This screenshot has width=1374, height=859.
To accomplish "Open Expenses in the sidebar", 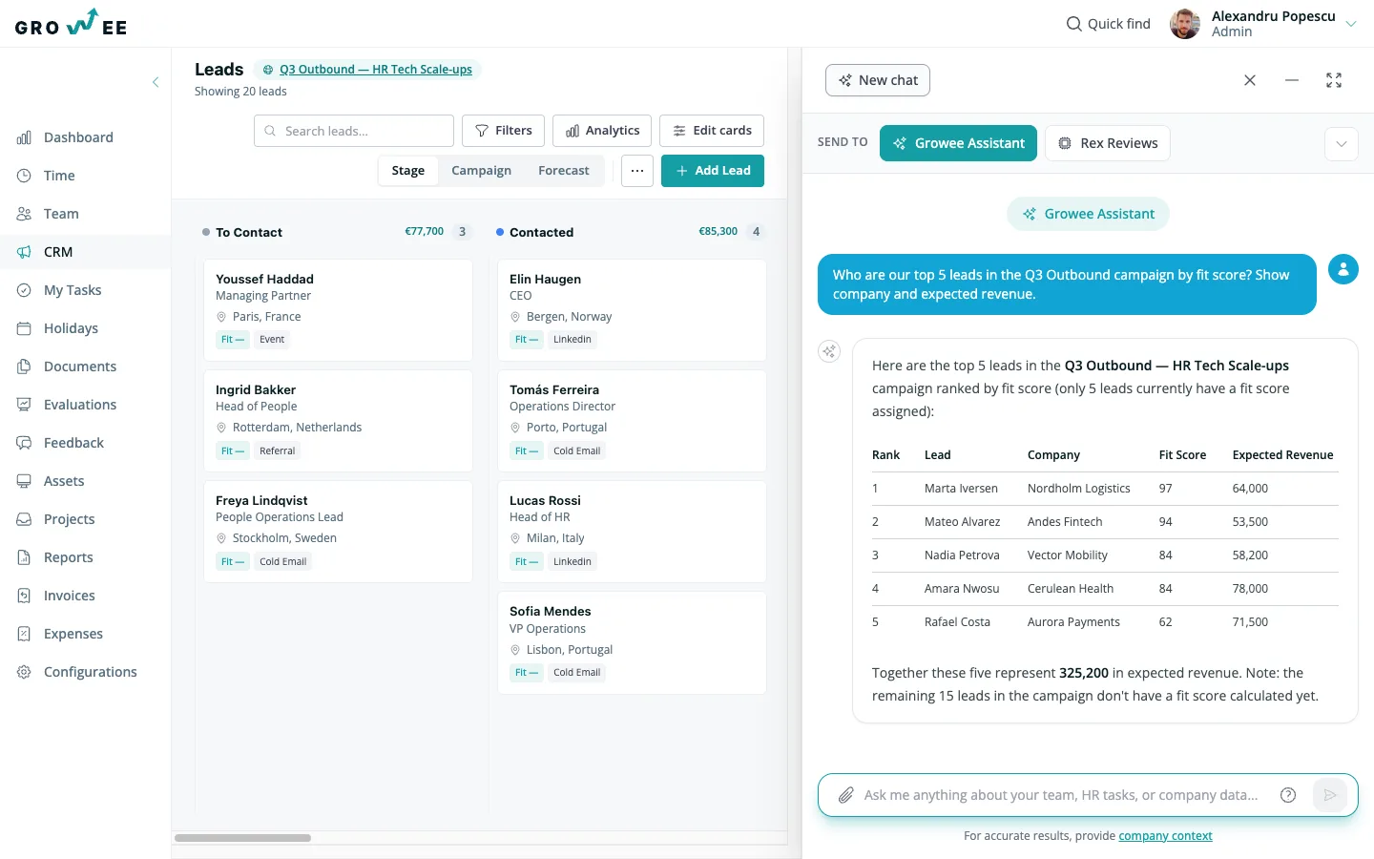I will 73,634.
